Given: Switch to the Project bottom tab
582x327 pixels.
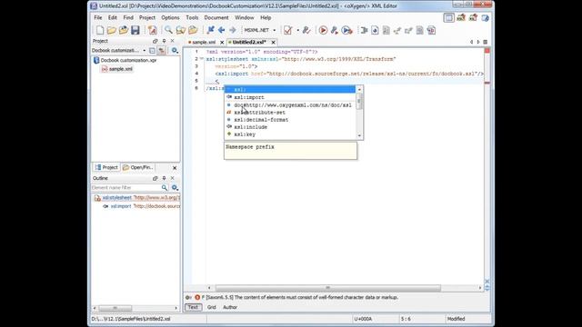Looking at the screenshot, I should (106, 167).
